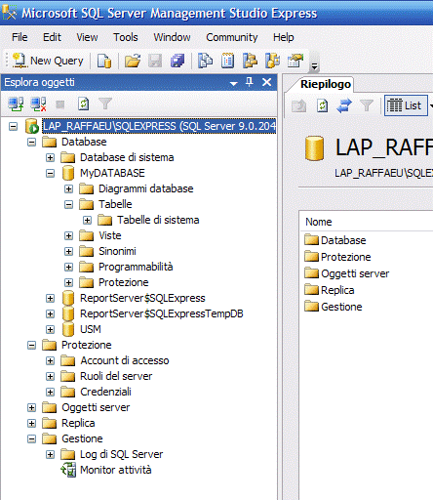Toggle auto-hide pin of Esplora oggetti panel

pos(250,82)
